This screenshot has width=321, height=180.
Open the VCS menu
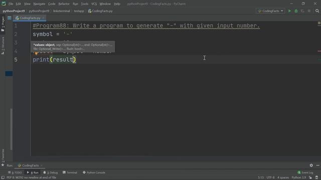[94, 4]
